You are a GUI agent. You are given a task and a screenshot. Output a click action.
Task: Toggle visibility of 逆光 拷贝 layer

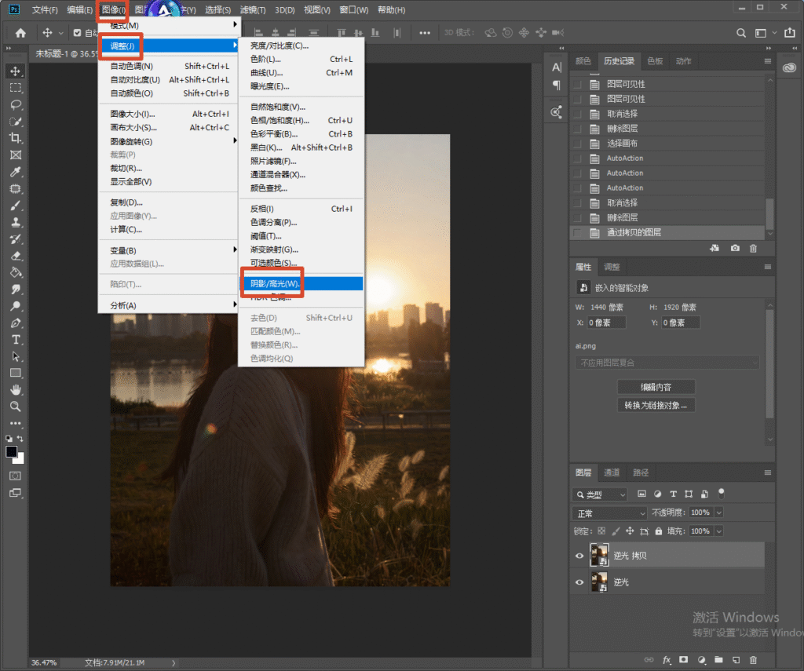tap(579, 556)
